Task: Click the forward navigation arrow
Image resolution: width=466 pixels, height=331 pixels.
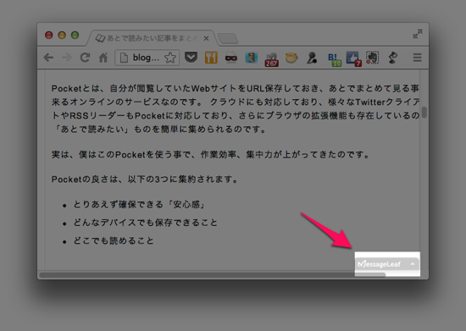Action: tap(67, 58)
